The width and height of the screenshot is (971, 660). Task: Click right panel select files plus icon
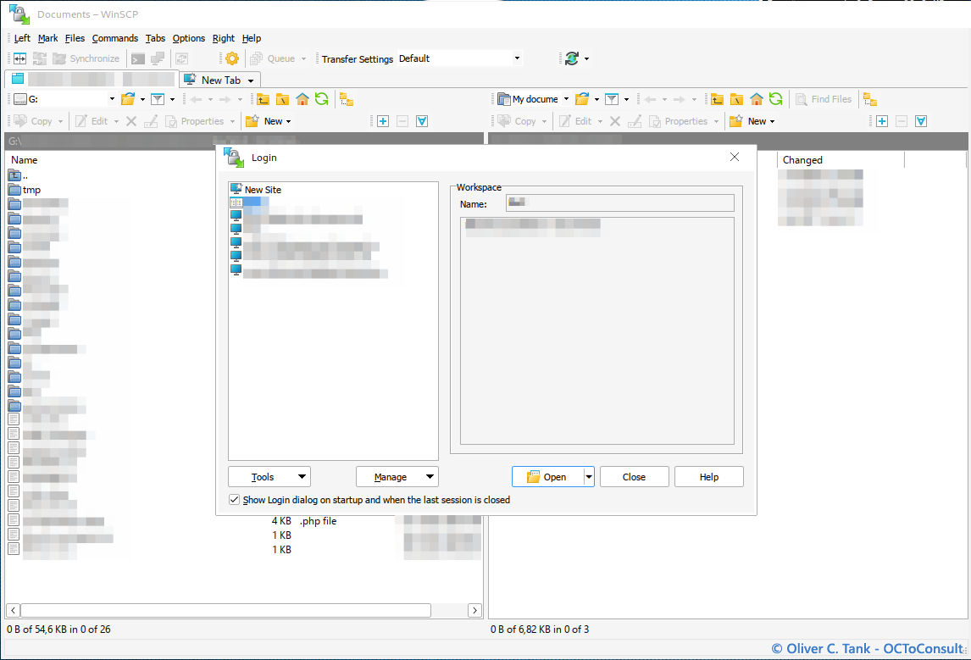coord(882,121)
